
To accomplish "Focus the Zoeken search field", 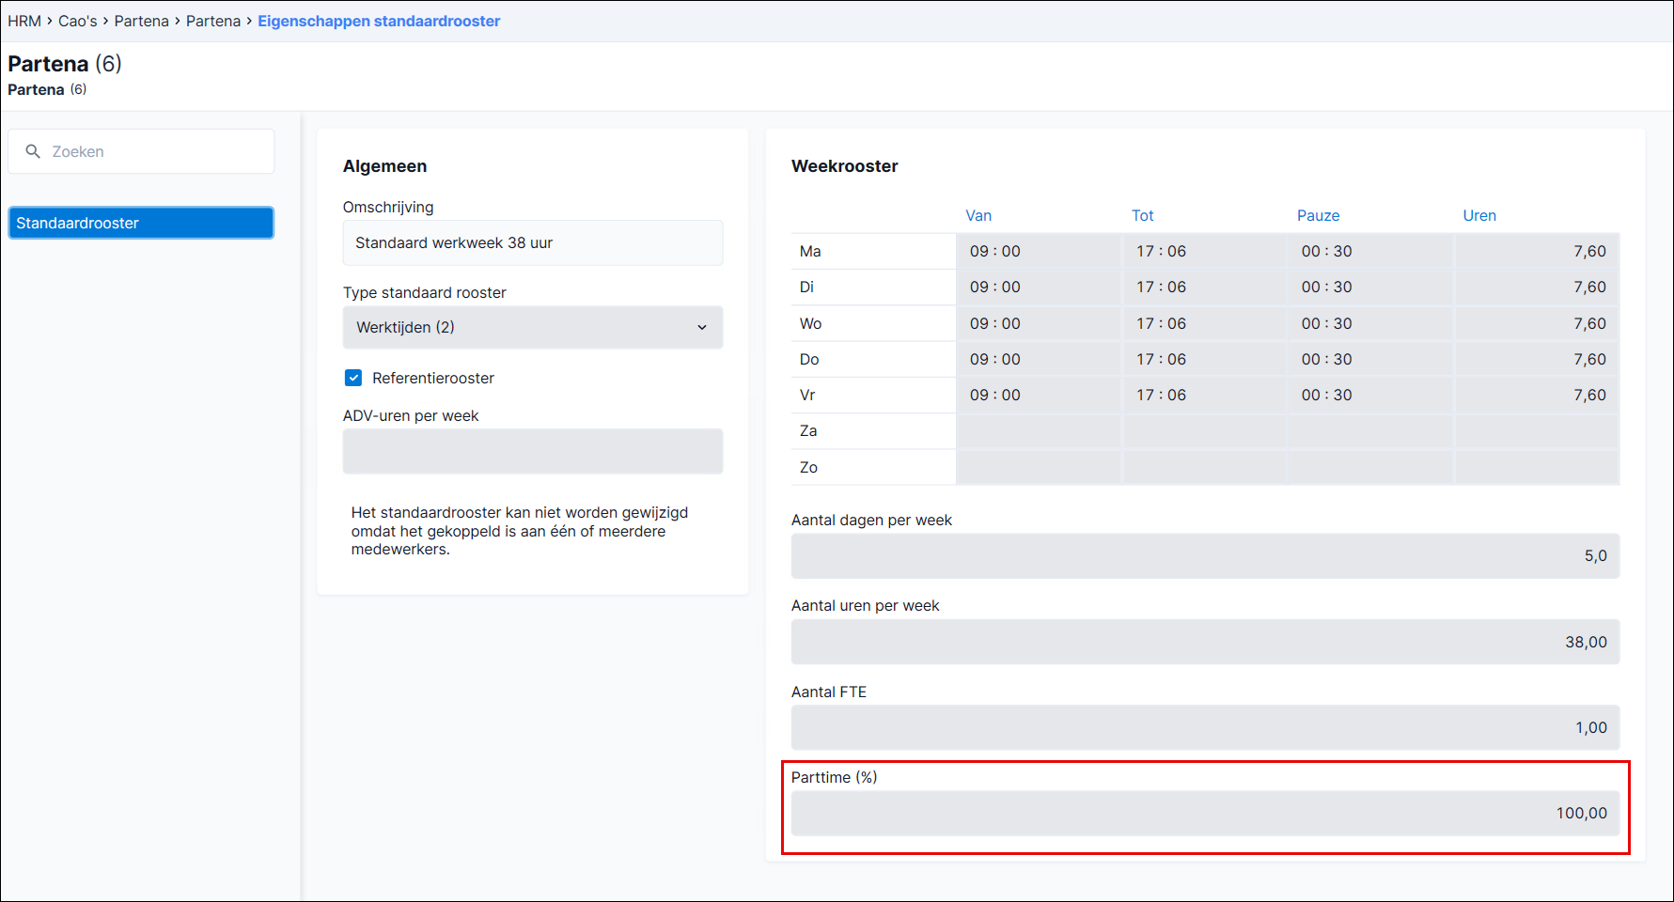I will (x=141, y=151).
